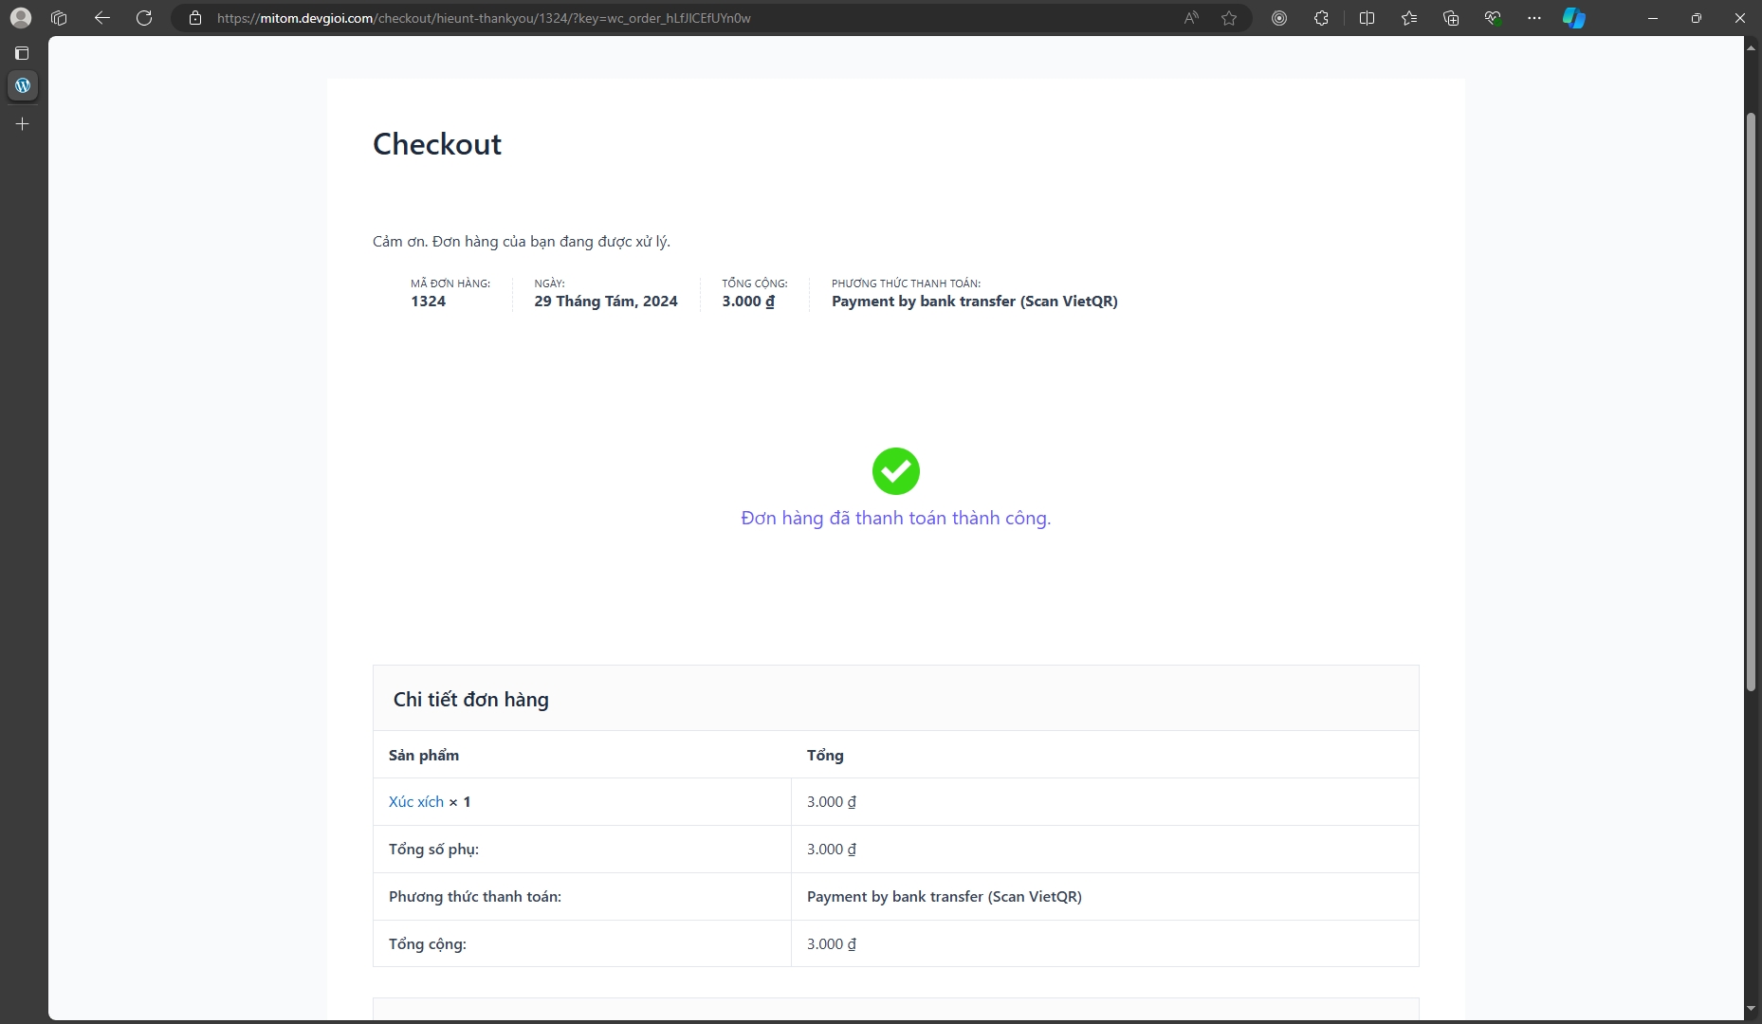
Task: Click 'Đơn hàng đã thanh toán thành công.' message
Action: coord(896,519)
